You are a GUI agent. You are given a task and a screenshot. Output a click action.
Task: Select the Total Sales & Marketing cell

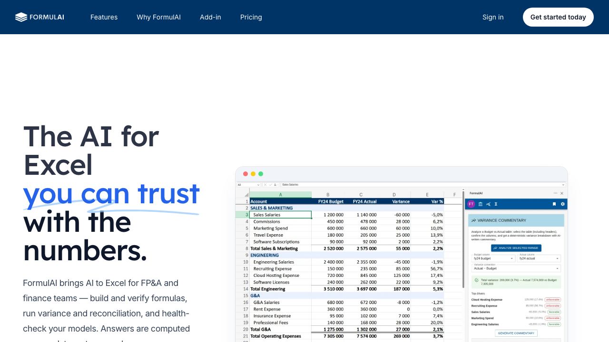tap(280, 248)
